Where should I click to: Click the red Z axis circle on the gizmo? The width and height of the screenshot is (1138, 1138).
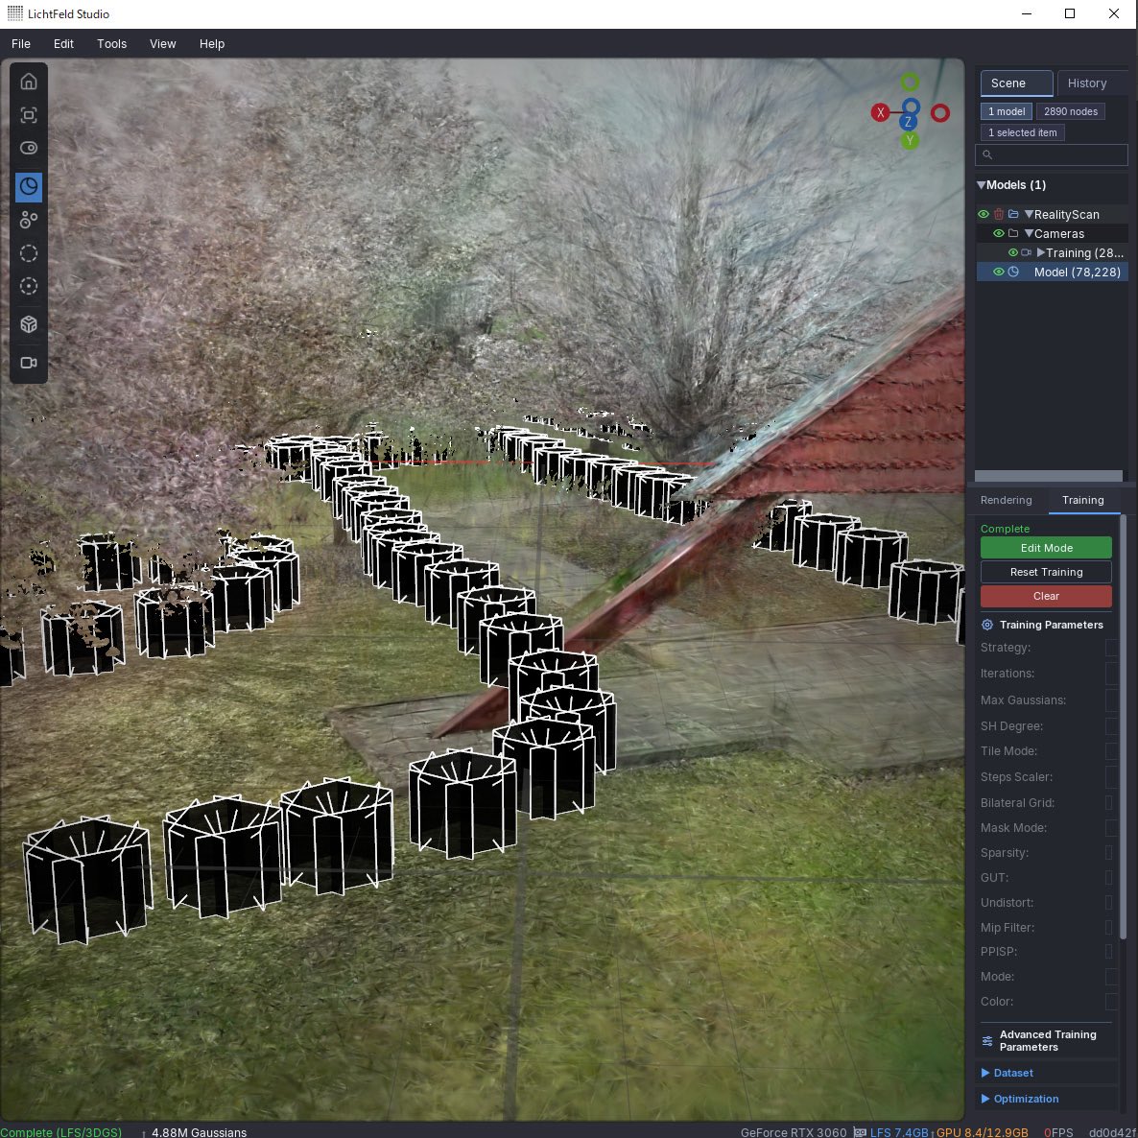(x=939, y=112)
